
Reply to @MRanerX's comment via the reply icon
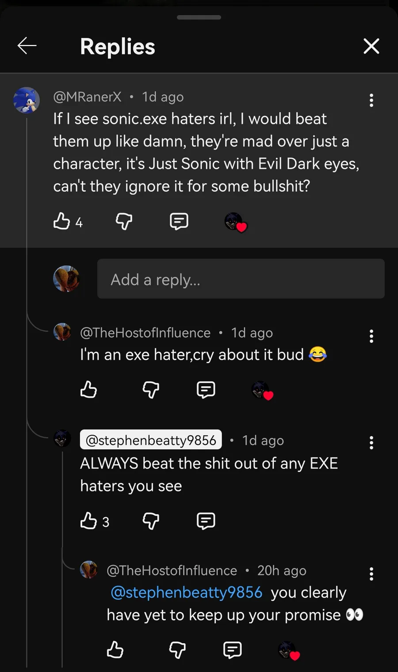[x=179, y=221]
